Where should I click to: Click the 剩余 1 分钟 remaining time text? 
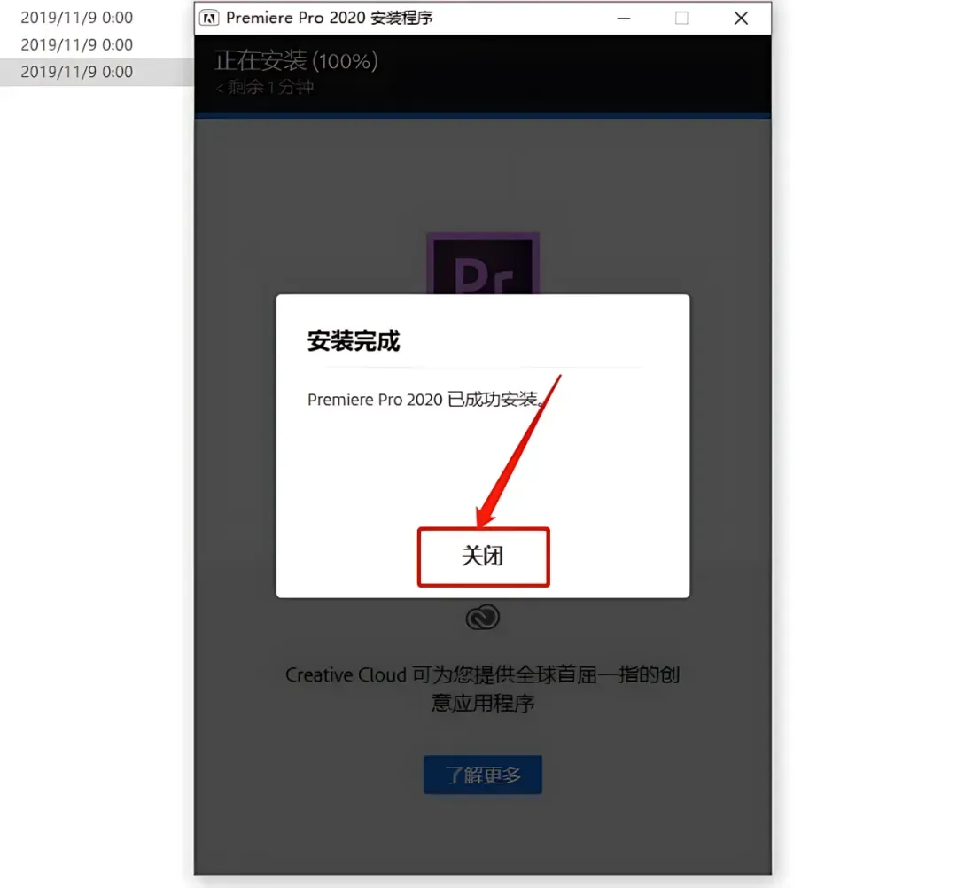pos(265,87)
